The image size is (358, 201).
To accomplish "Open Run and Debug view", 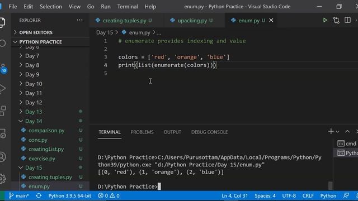I will pyautogui.click(x=2, y=88).
